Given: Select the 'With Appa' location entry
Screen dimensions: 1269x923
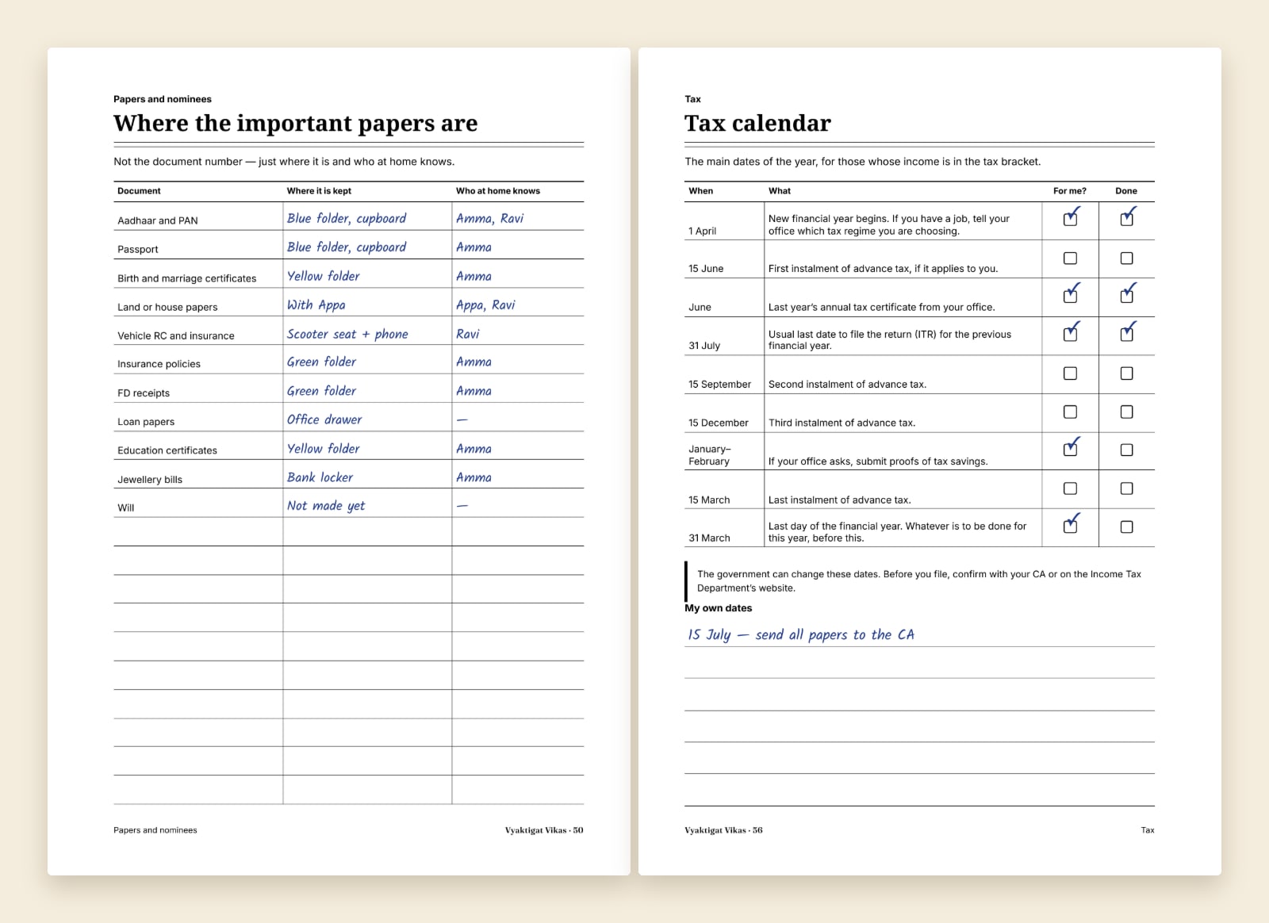Looking at the screenshot, I should pos(316,305).
